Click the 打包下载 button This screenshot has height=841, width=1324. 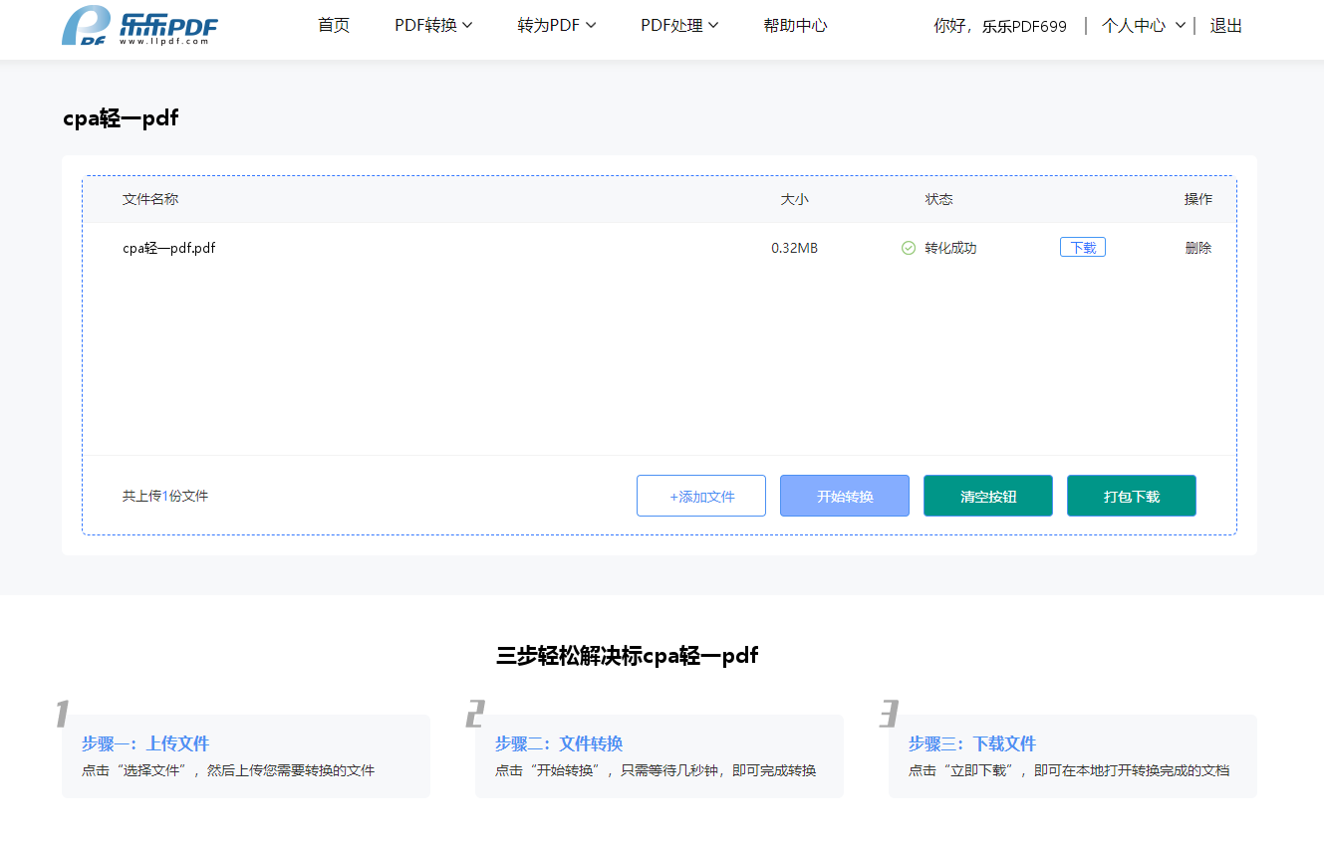(x=1132, y=496)
